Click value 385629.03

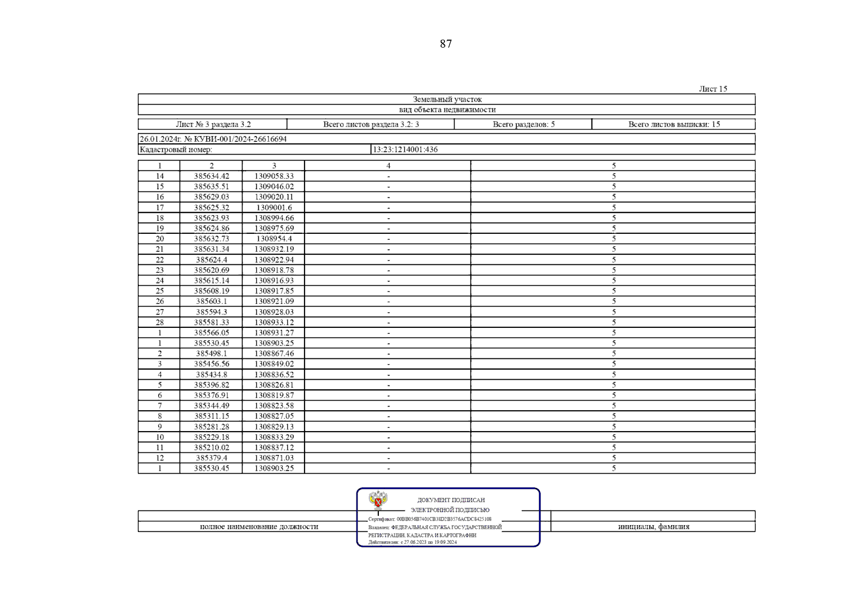tap(212, 197)
